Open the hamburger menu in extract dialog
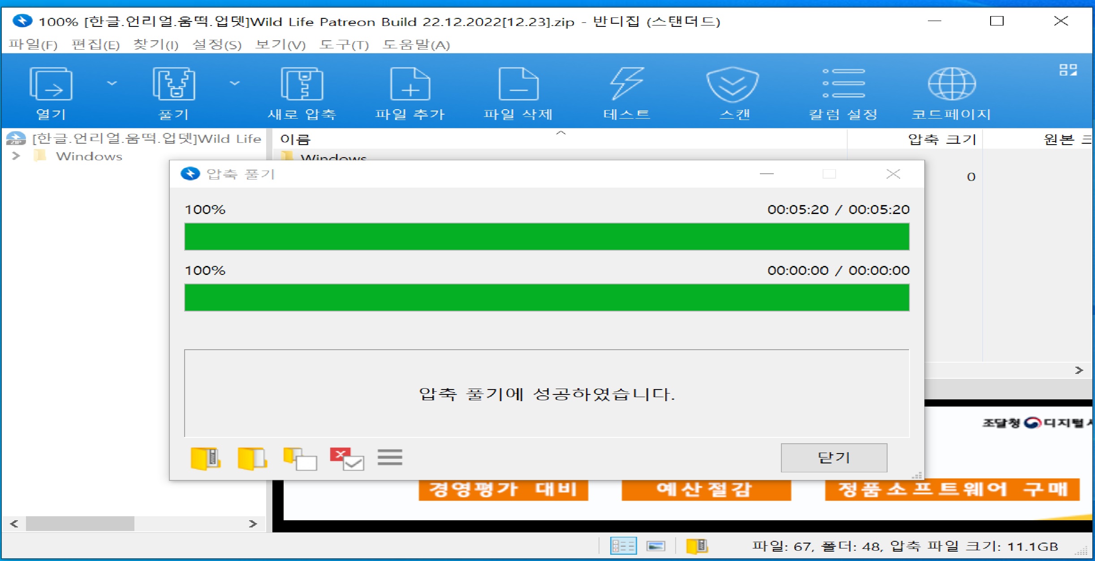The width and height of the screenshot is (1095, 561). (x=390, y=458)
